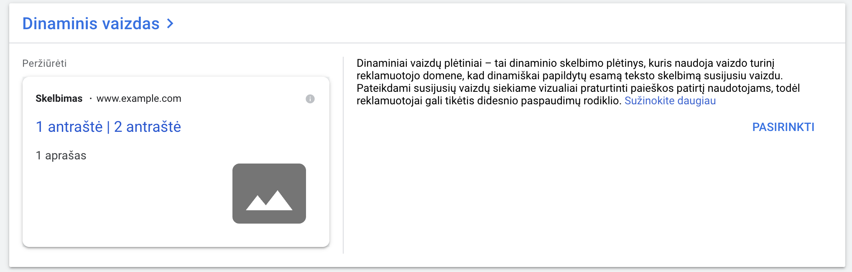The height and width of the screenshot is (272, 852).
Task: Follow the Sužinokite daugiau link
Action: pyautogui.click(x=670, y=101)
